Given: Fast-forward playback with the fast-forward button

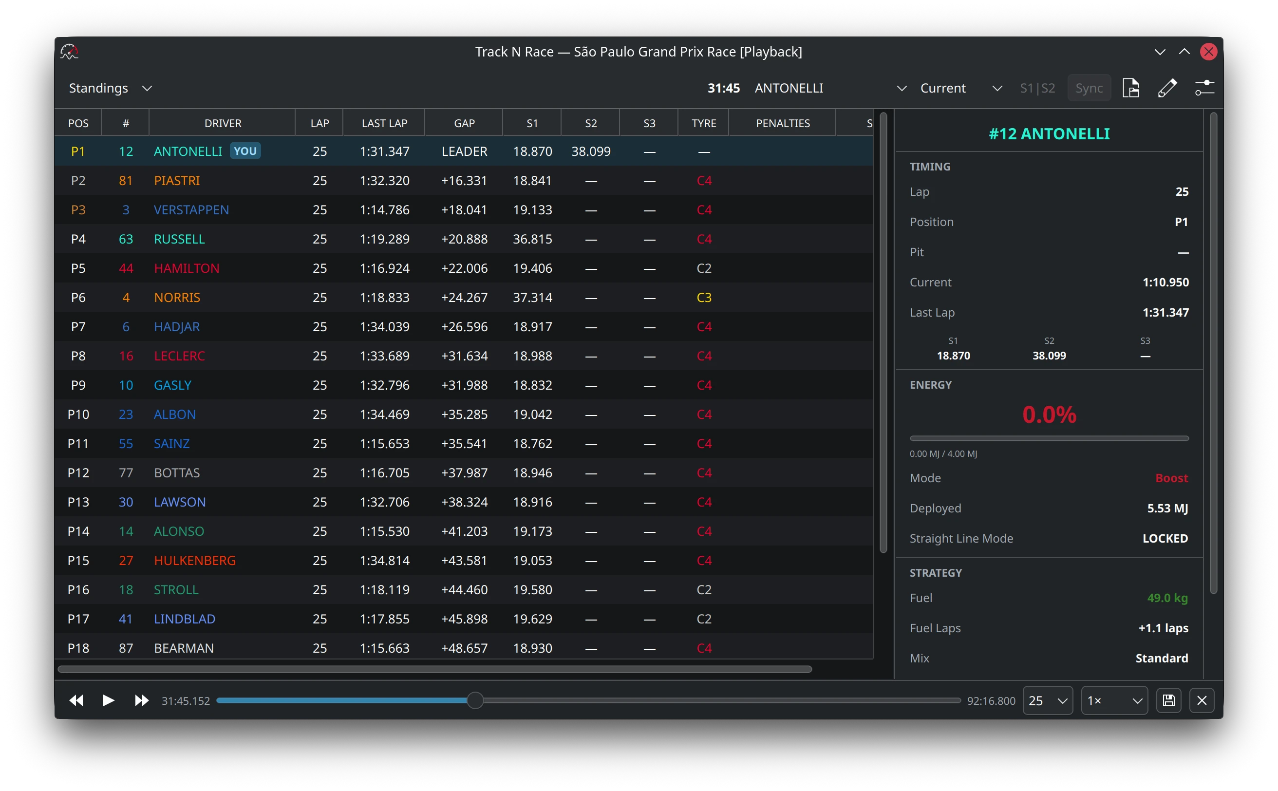Looking at the screenshot, I should click(x=141, y=700).
